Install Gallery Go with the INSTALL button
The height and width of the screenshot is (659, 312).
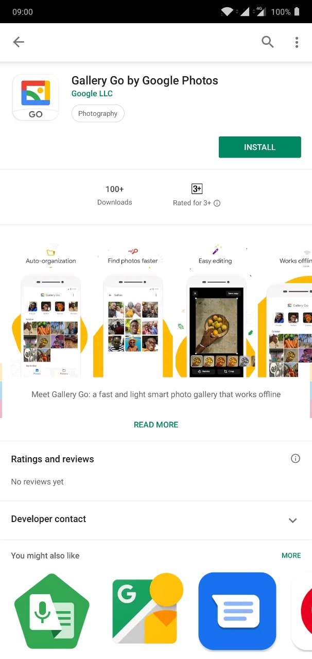(x=260, y=147)
